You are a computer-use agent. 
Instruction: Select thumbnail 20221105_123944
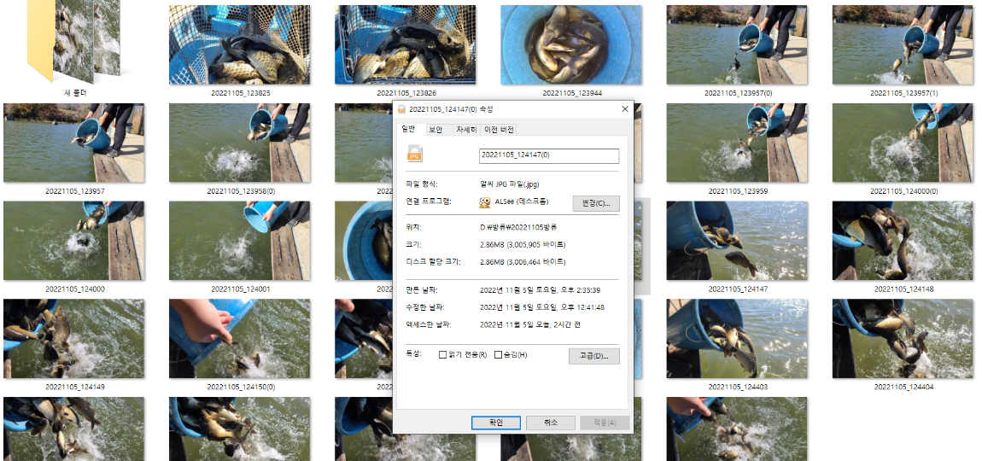tap(571, 44)
